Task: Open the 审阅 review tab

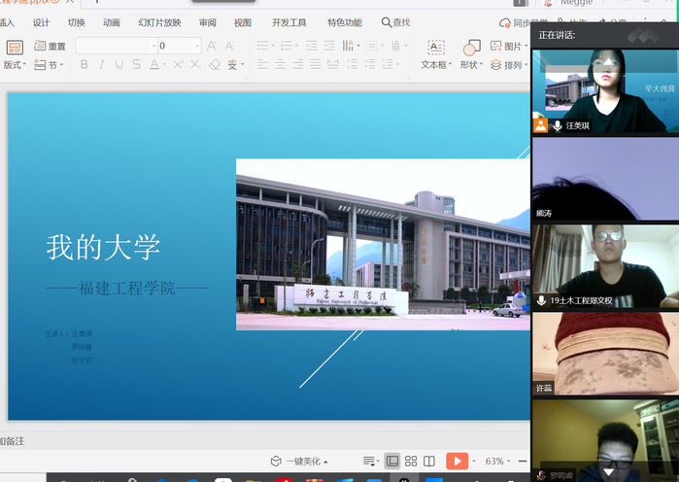Action: (208, 22)
